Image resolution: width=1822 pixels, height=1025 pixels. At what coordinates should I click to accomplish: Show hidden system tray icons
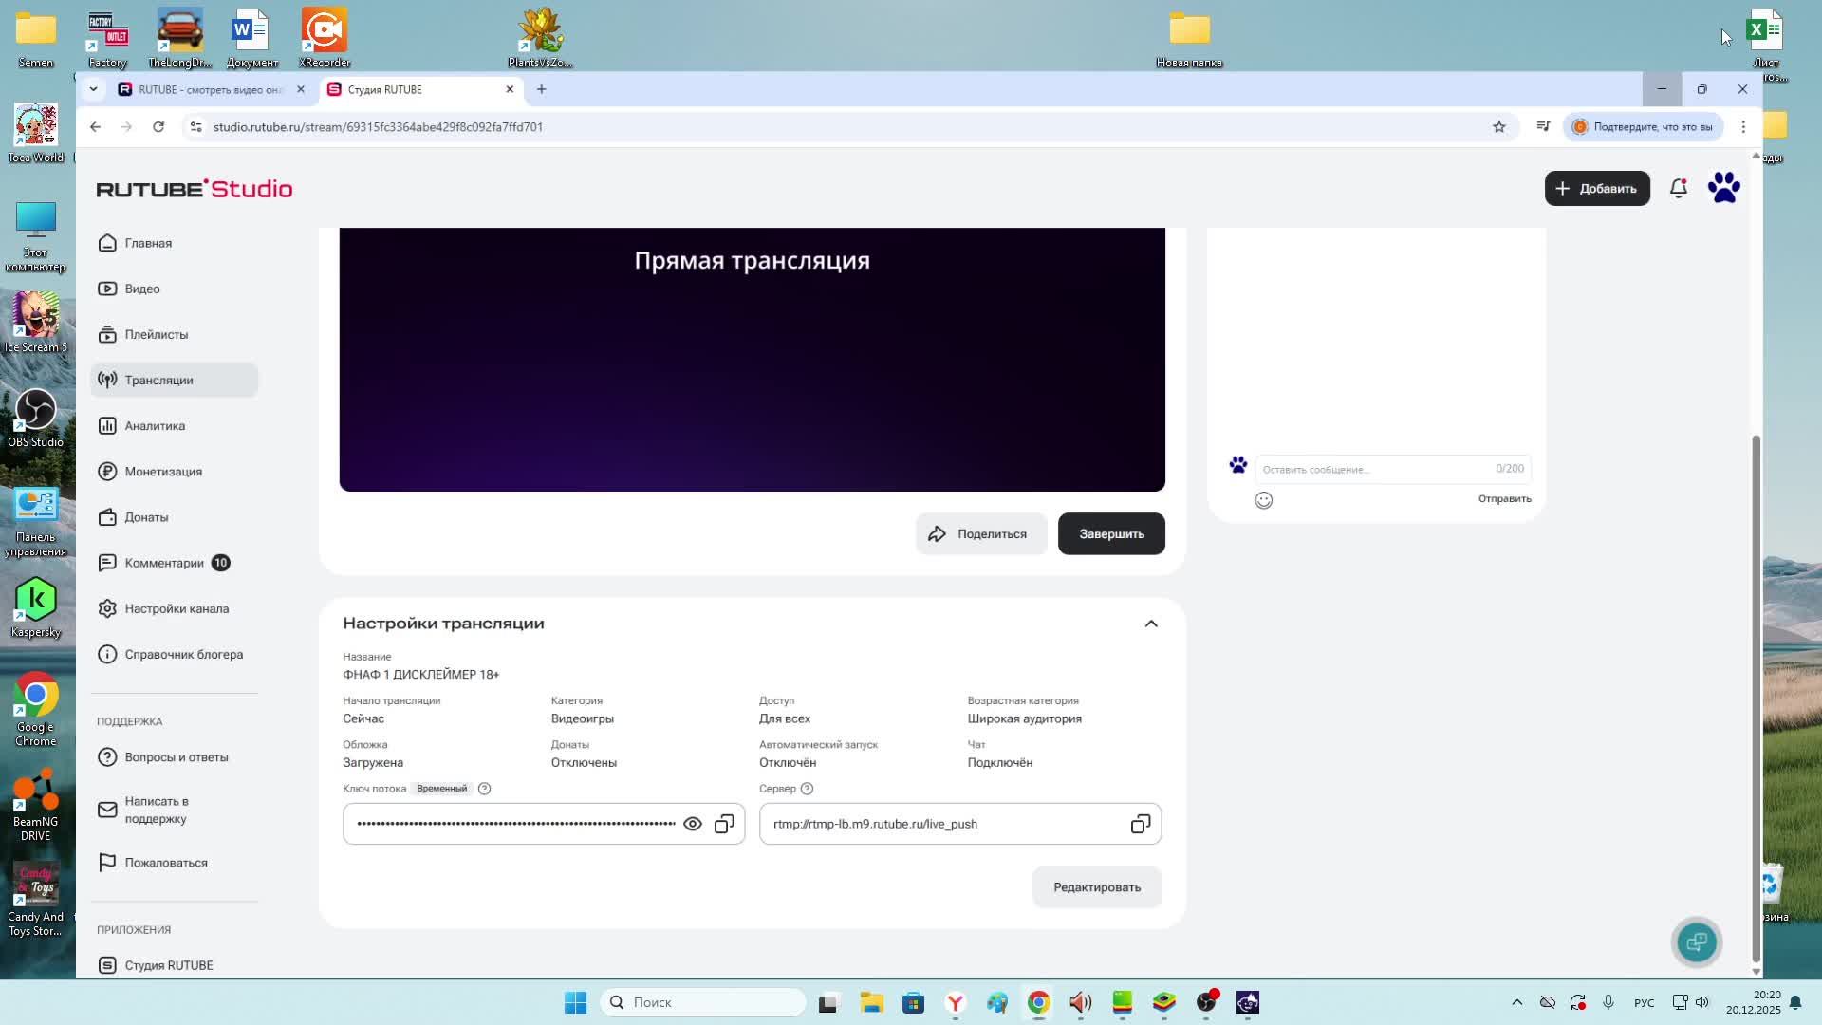click(x=1516, y=1002)
